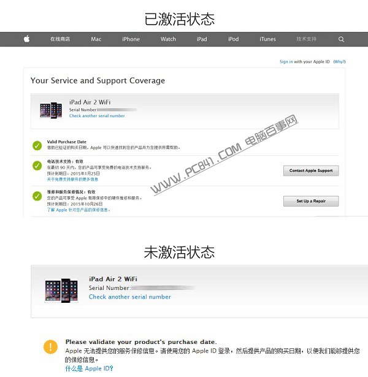The width and height of the screenshot is (368, 377).
Task: Click upper panel Serial Number label
Action: point(83,110)
